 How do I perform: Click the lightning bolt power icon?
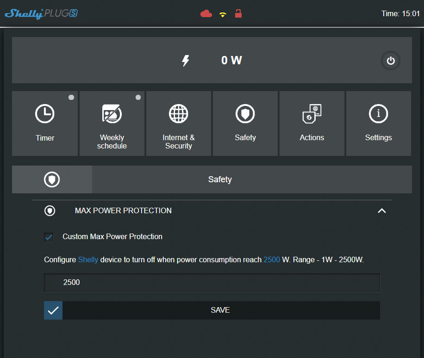[186, 61]
